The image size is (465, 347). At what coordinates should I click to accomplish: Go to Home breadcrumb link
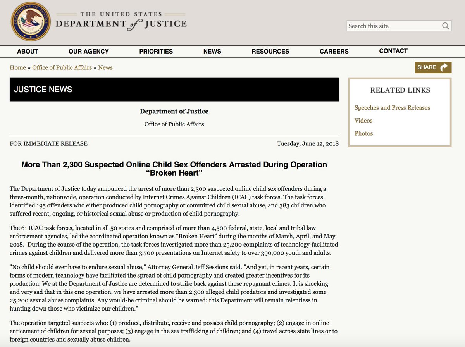tap(18, 67)
